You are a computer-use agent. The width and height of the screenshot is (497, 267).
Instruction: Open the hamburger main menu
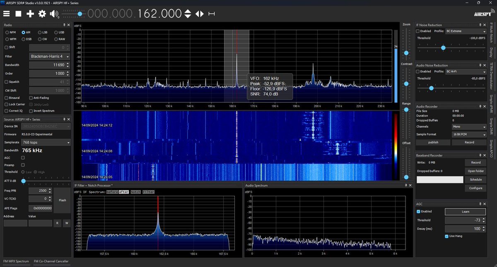7,14
